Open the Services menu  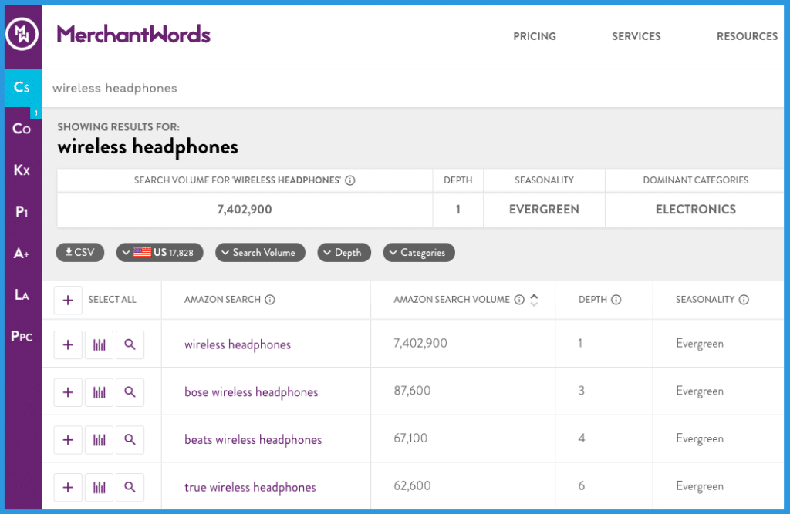(636, 36)
